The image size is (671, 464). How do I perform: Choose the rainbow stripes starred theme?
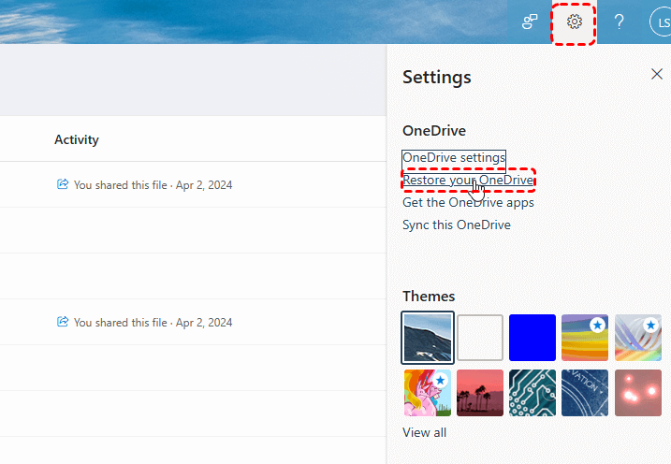pos(585,338)
